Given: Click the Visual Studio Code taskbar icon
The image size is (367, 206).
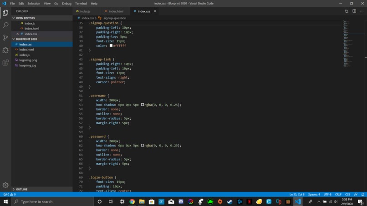Looking at the screenshot, I should (x=298, y=201).
